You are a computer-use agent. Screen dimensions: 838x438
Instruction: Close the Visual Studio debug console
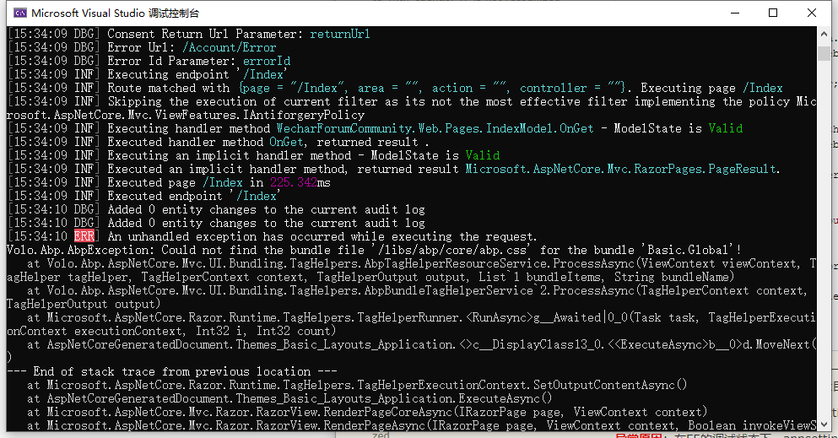(x=811, y=13)
